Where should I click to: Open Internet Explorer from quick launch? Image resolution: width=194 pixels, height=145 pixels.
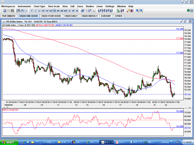[24, 142]
